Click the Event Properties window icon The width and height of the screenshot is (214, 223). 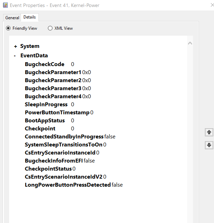[x=5, y=5]
